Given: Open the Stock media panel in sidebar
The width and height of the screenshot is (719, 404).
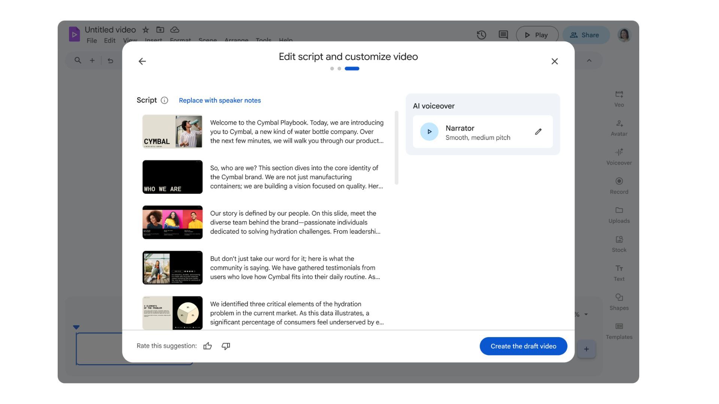Looking at the screenshot, I should [x=619, y=244].
